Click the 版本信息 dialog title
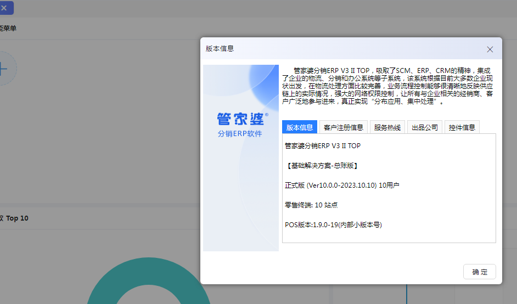The height and width of the screenshot is (304, 517). 220,49
